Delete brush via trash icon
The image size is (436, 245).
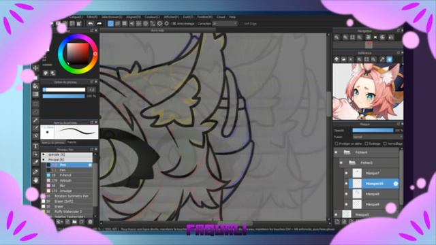90,222
